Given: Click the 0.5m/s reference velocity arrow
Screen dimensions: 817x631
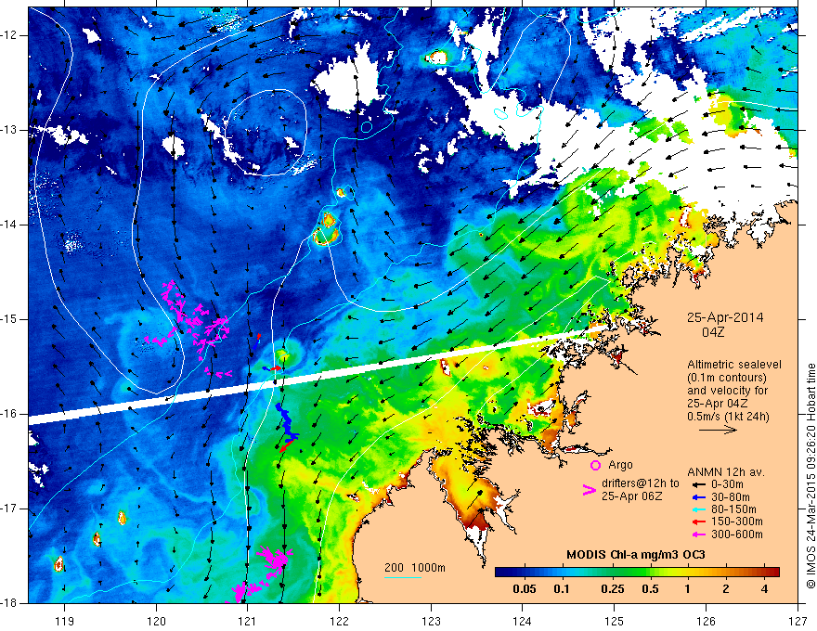Looking at the screenshot, I should coord(718,430).
